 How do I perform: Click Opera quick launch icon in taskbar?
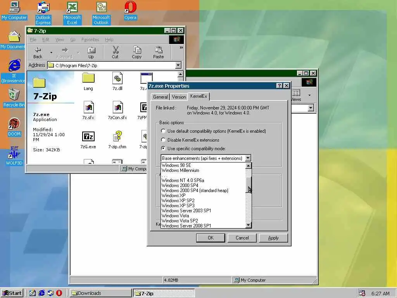point(59,293)
